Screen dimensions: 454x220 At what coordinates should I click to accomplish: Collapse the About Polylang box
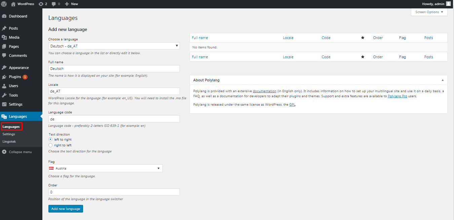(x=443, y=80)
